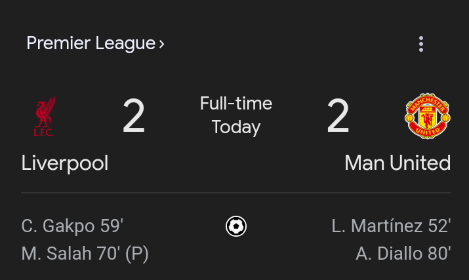Click the 80' minute mark for Diallo

pos(439,253)
